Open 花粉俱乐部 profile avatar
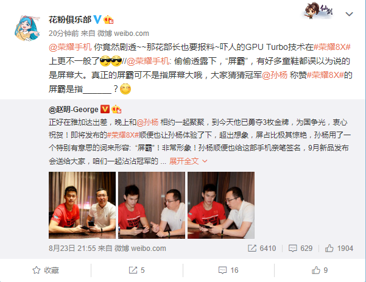The image size is (366, 282). (x=27, y=28)
